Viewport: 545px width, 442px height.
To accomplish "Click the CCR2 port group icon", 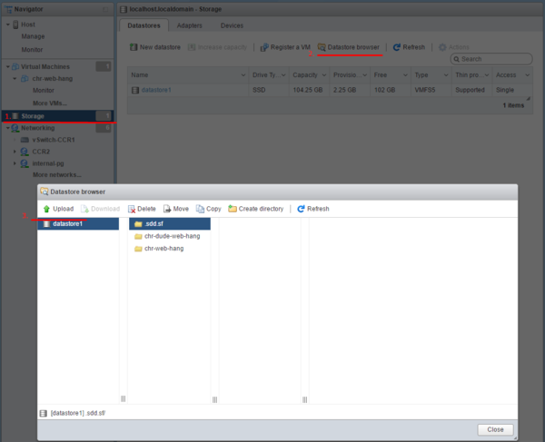I will (x=25, y=152).
